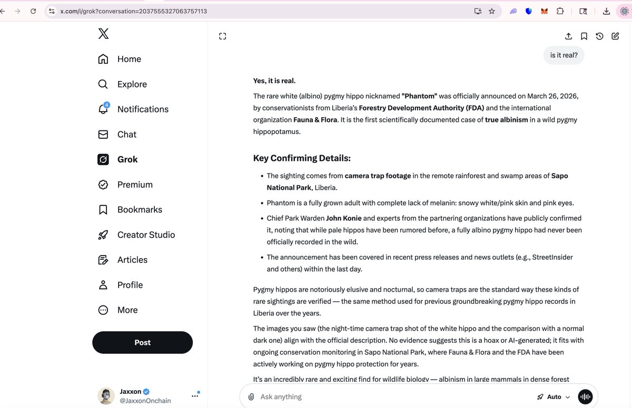Viewport: 632px width, 408px height.
Task: Share the Grok conversation
Action: (x=568, y=36)
